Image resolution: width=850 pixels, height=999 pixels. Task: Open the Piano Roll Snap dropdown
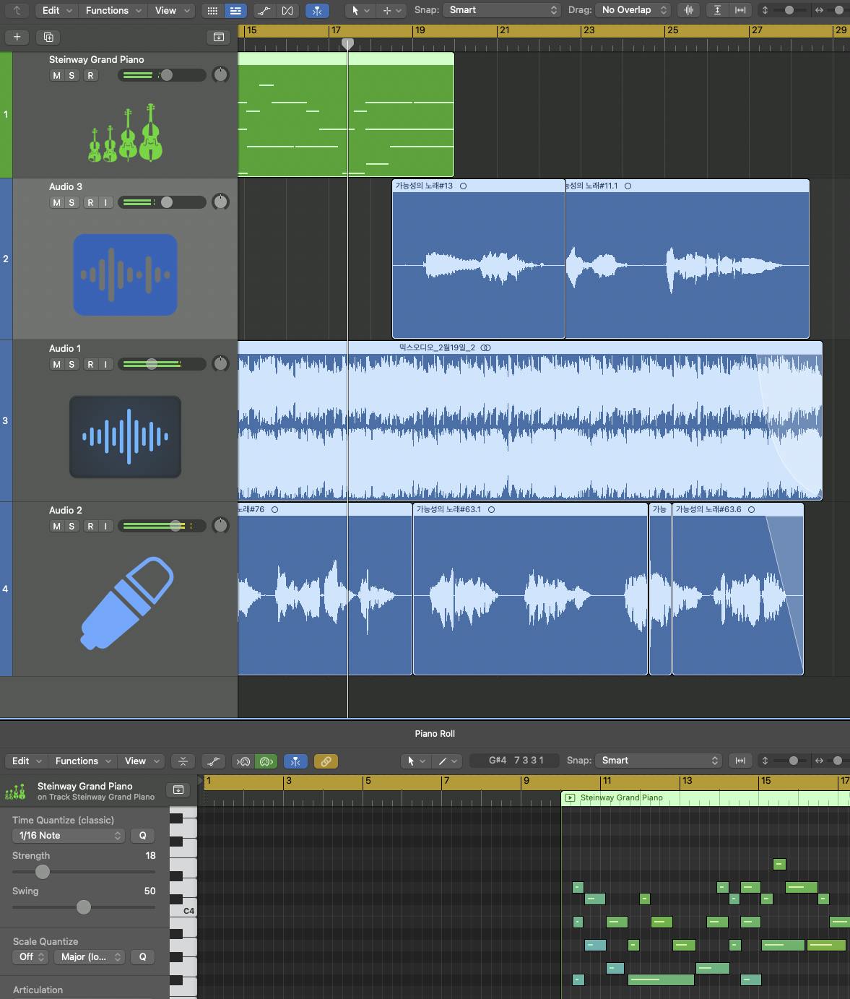click(x=659, y=761)
